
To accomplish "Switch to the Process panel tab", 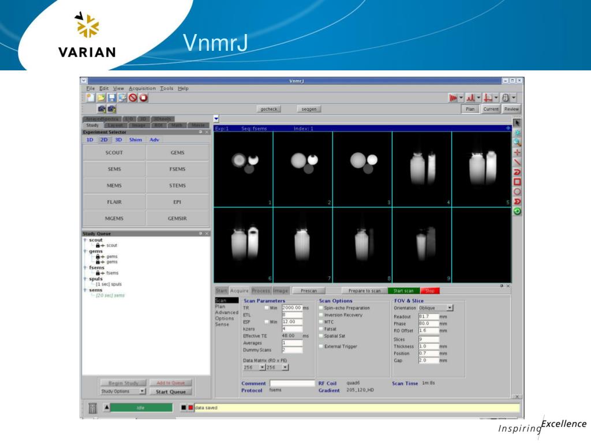I will point(261,291).
